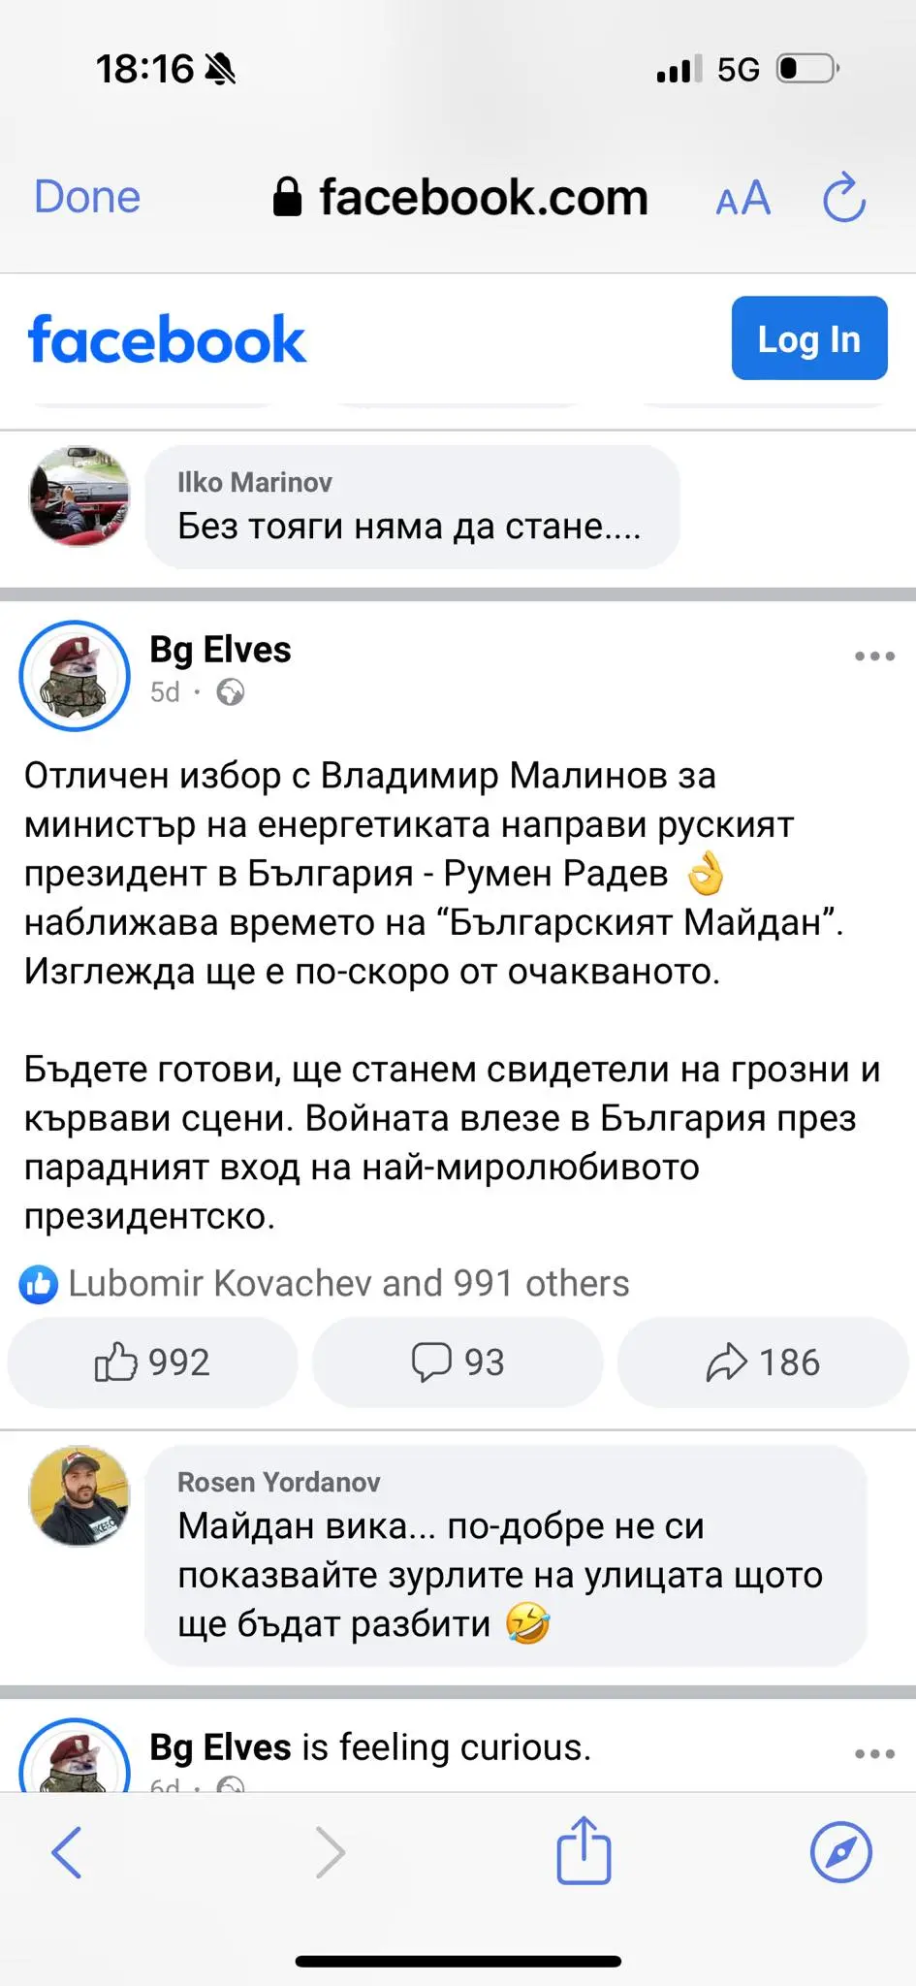
Task: Open the AA text size menu
Action: (742, 199)
